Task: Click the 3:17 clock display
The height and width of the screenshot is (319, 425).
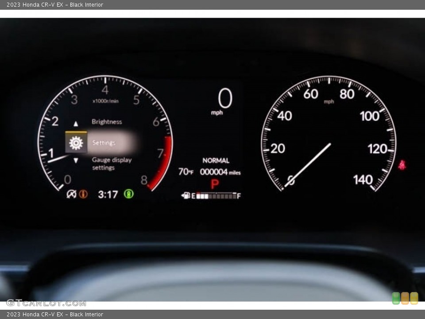Action: [x=108, y=194]
